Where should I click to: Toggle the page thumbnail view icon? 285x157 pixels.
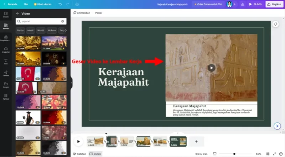point(215,153)
